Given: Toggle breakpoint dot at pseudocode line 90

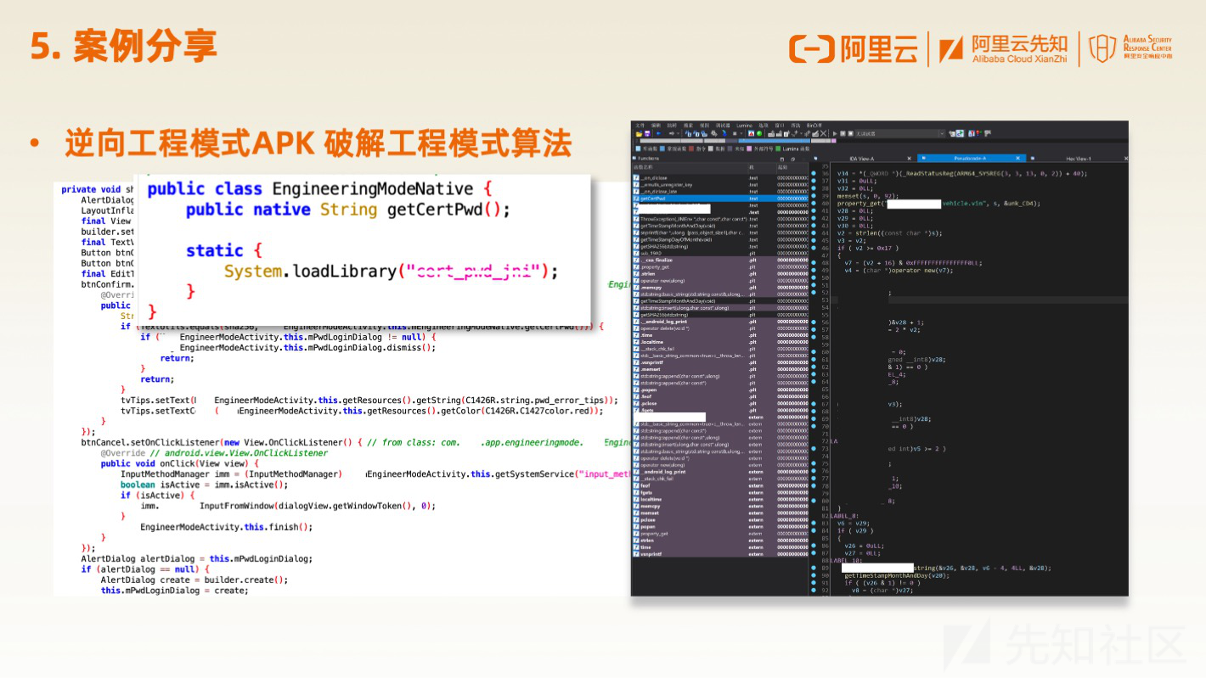Looking at the screenshot, I should [x=814, y=575].
